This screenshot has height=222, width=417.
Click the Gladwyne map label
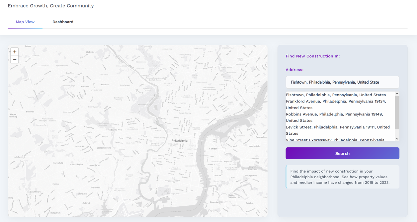coord(90,52)
